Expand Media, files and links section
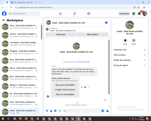The height and width of the screenshot is (121, 151). click(130, 60)
